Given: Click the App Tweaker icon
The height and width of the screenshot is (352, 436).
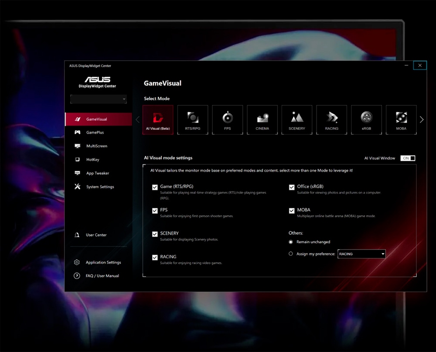Looking at the screenshot, I should 78,173.
